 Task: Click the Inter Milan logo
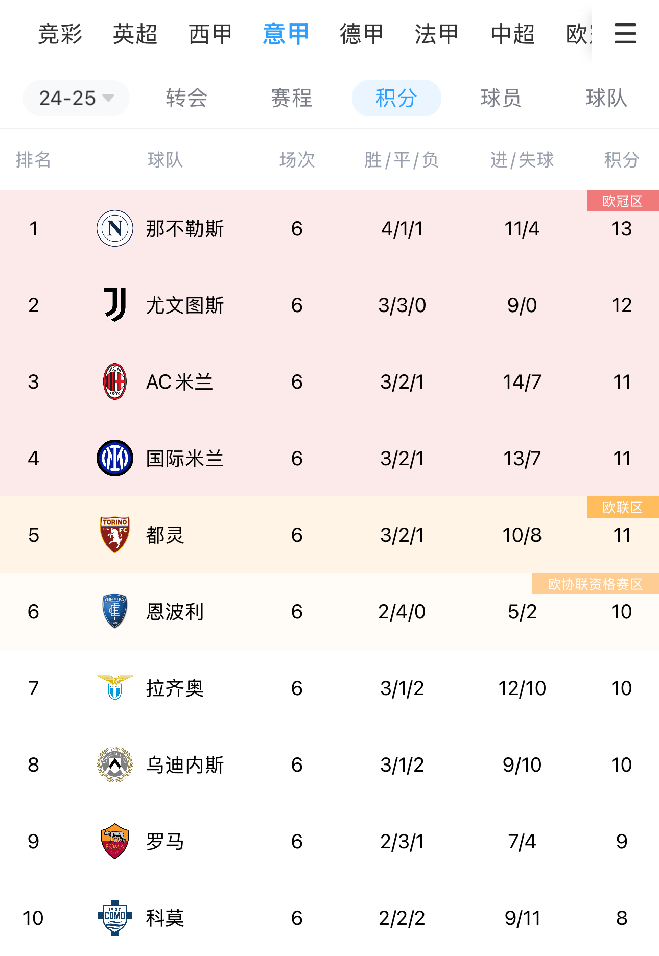[115, 458]
